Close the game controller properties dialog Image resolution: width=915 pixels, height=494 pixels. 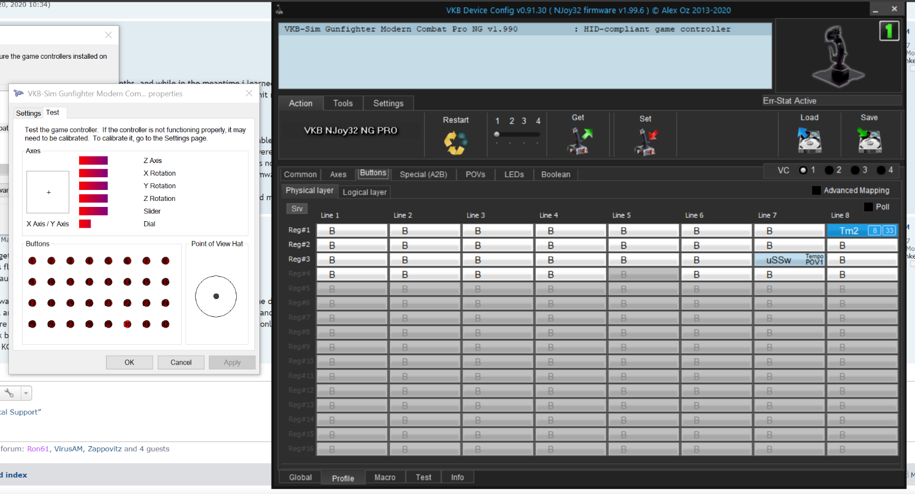pyautogui.click(x=249, y=93)
